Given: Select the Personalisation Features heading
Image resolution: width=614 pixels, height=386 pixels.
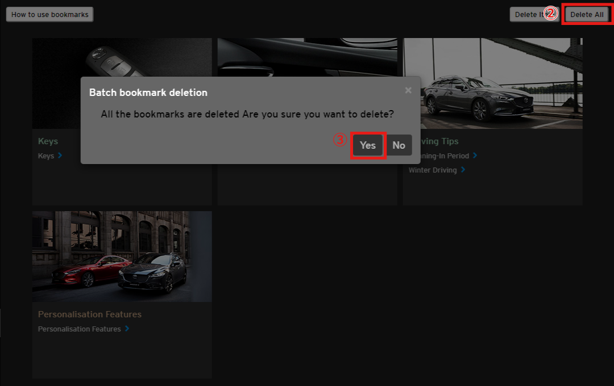Looking at the screenshot, I should [x=90, y=314].
